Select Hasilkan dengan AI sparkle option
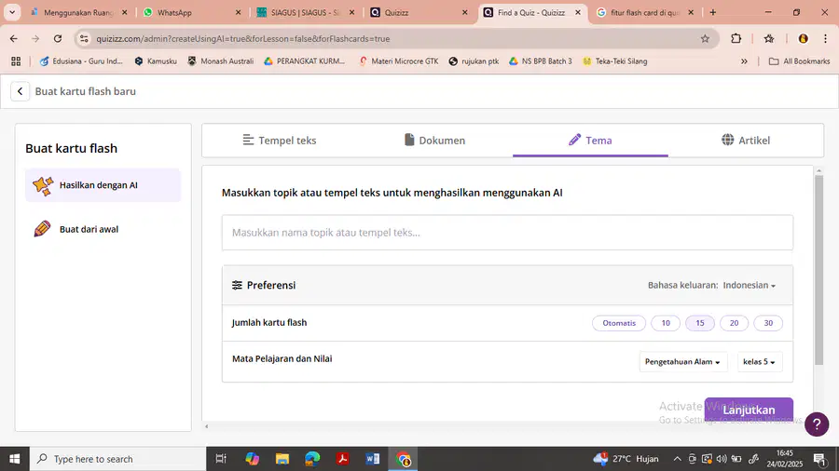Image resolution: width=839 pixels, height=471 pixels. 103,185
